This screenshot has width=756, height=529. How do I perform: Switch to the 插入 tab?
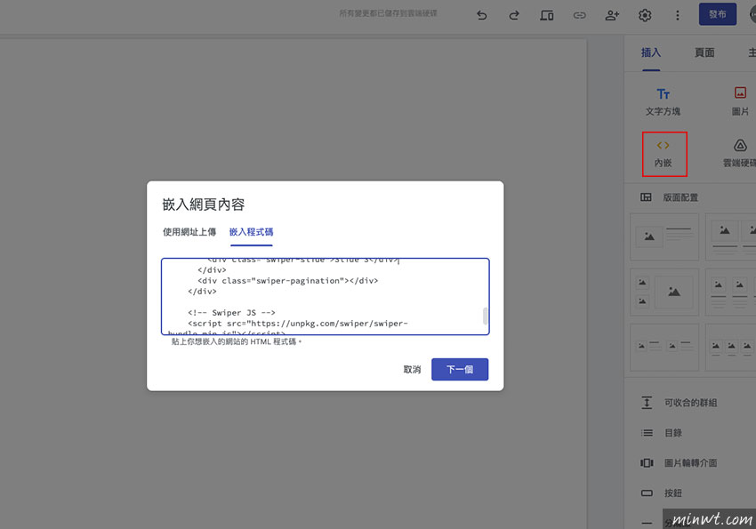pos(651,52)
